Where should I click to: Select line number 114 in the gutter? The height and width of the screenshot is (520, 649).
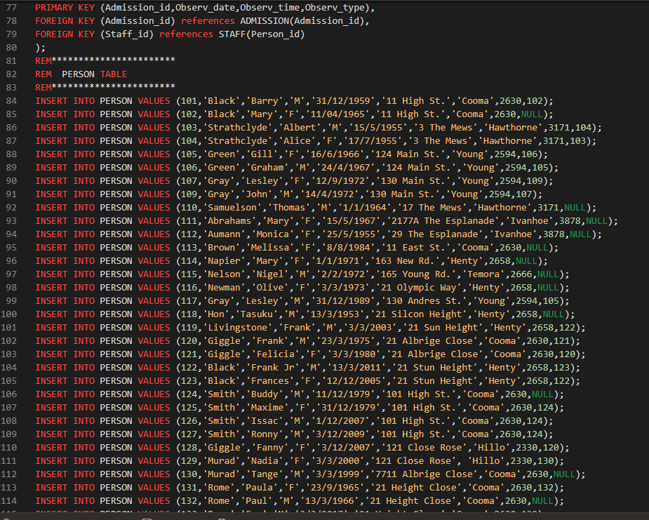click(x=13, y=500)
